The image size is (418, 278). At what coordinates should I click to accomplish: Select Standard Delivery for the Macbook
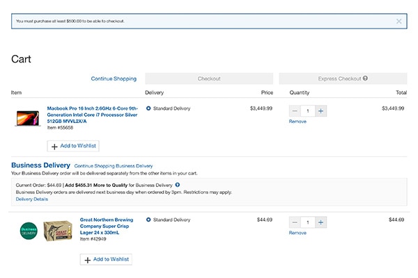pos(148,108)
